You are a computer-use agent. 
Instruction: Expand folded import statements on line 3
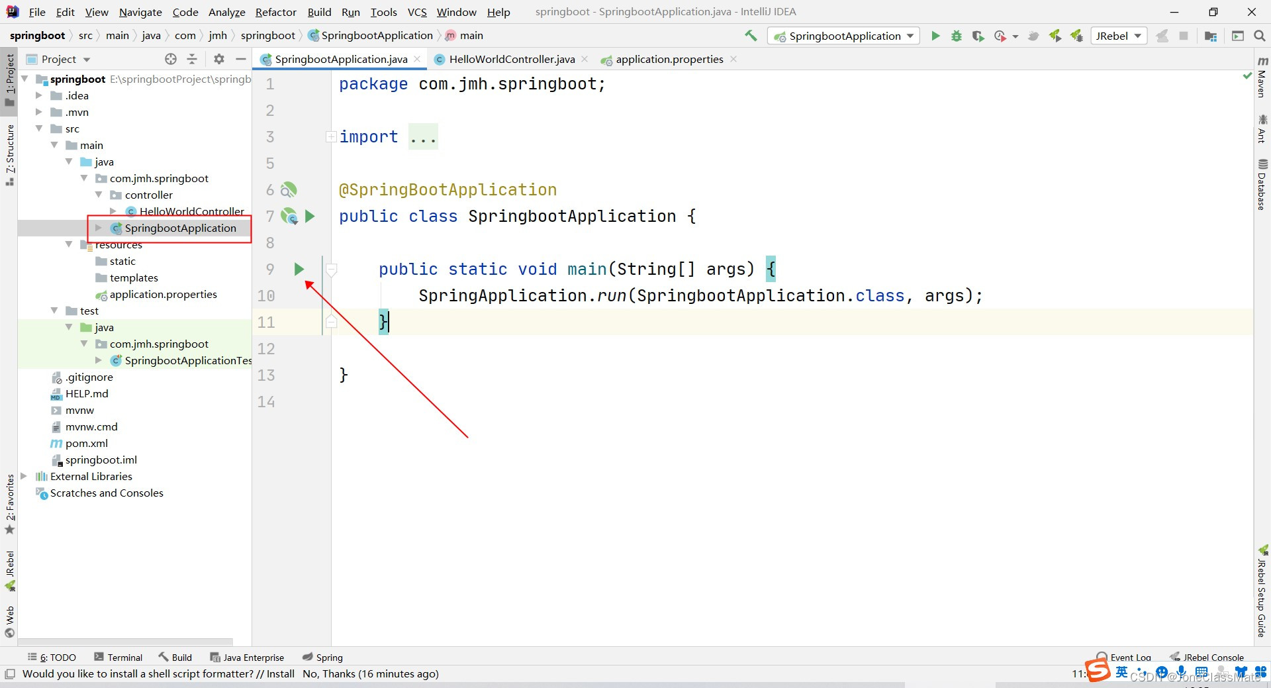331,137
